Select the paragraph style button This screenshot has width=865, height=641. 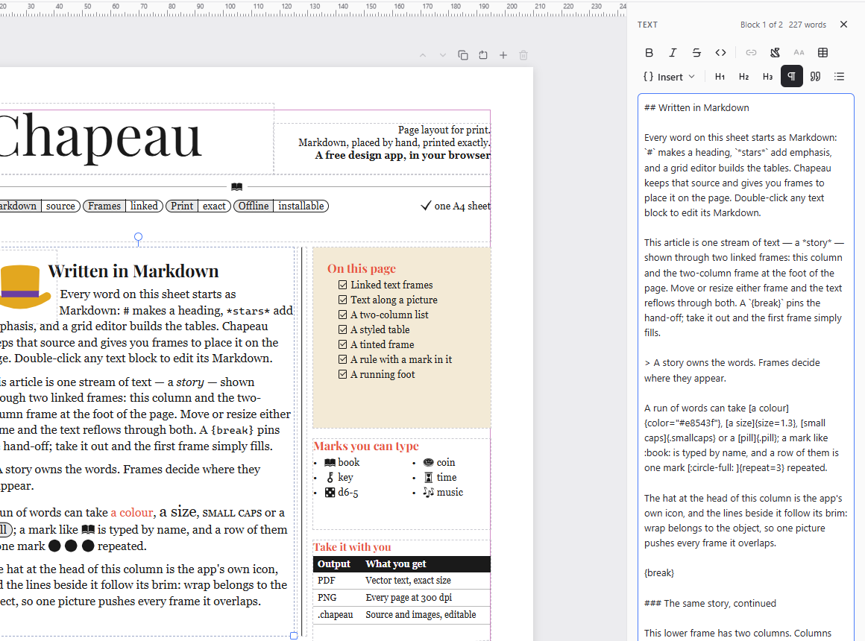tap(792, 77)
